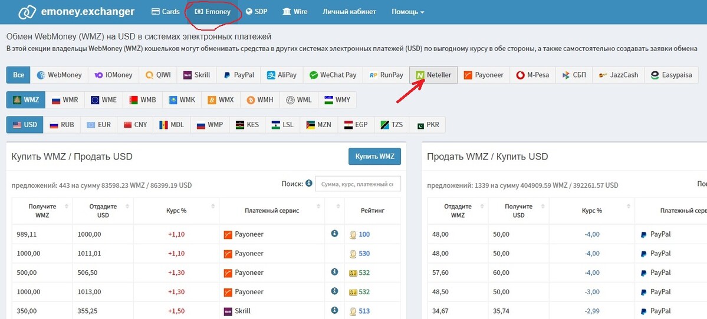Filter by WebMoney payment system
707x319 pixels.
[60, 75]
